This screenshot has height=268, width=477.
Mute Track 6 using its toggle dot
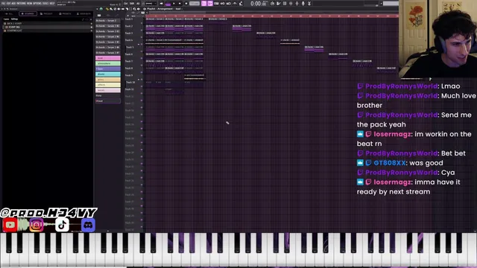click(142, 58)
